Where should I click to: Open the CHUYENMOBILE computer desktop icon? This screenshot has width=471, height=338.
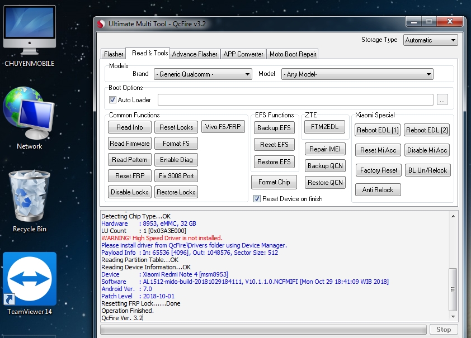(30, 36)
